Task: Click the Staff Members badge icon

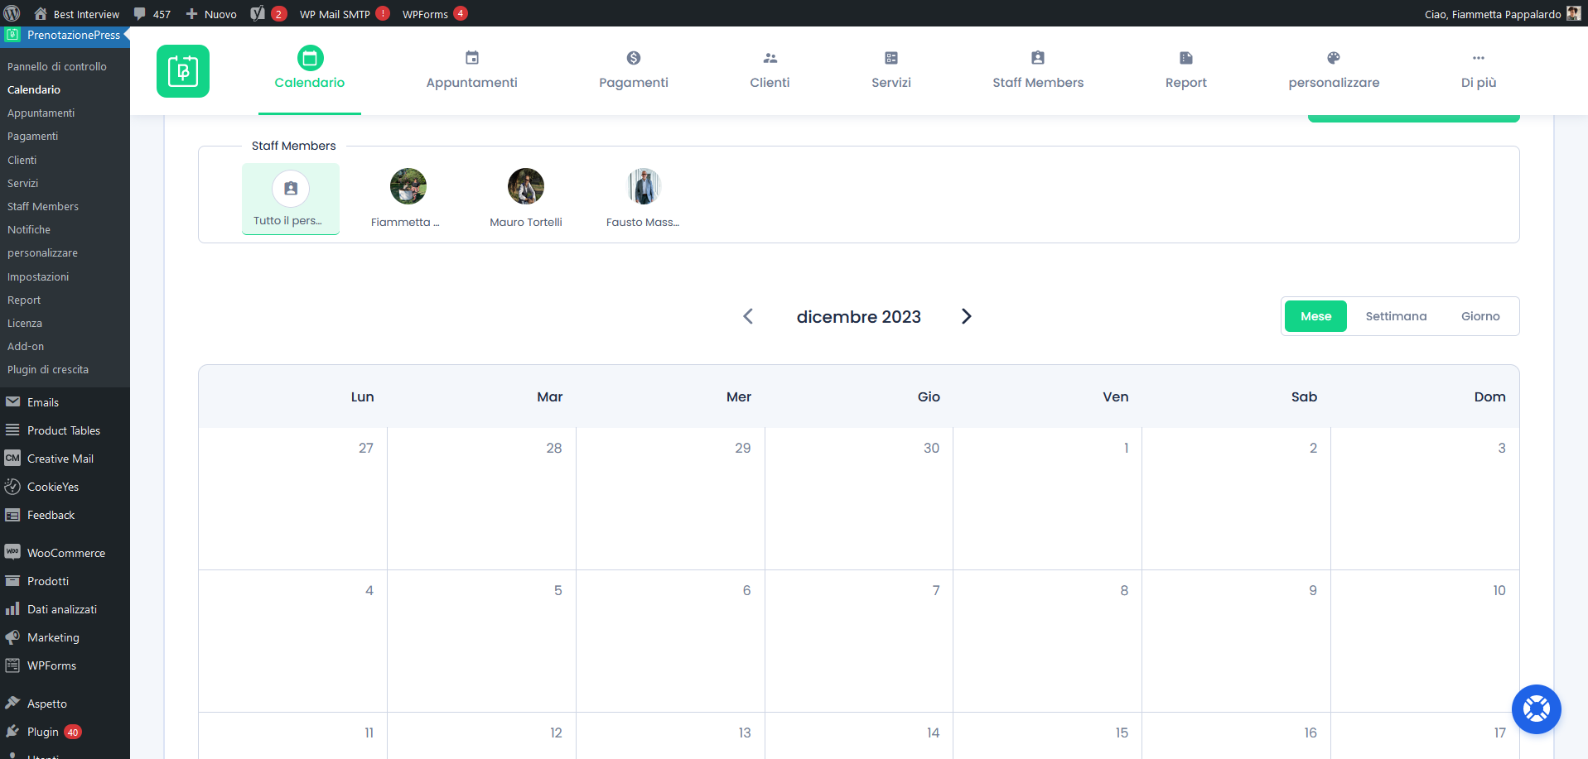Action: 1037,58
